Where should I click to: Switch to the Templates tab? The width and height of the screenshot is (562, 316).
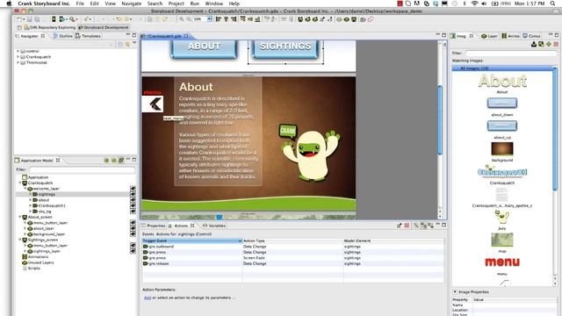[88, 36]
